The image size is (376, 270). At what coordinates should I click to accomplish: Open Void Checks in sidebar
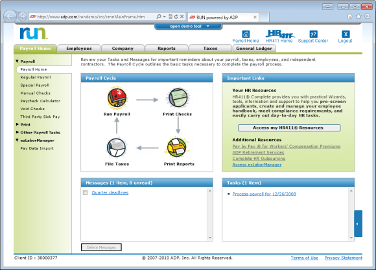click(x=32, y=109)
